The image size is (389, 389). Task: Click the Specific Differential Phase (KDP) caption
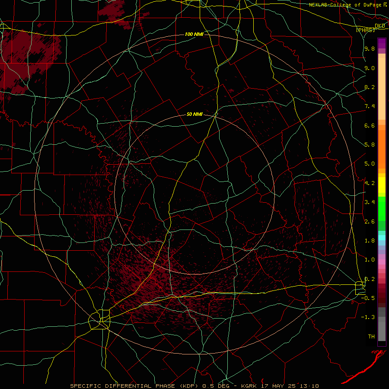click(135, 386)
